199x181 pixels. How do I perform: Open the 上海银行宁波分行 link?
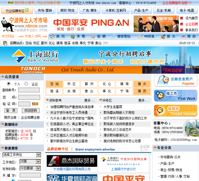[x=123, y=169]
